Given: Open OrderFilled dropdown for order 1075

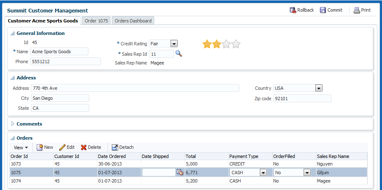Looking at the screenshot, I should 307,173.
